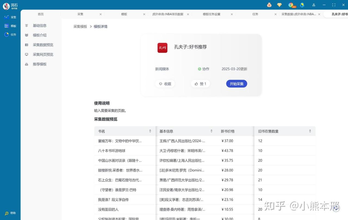Click the diamond VIP icon
348x220 pixels.
coord(279,5)
